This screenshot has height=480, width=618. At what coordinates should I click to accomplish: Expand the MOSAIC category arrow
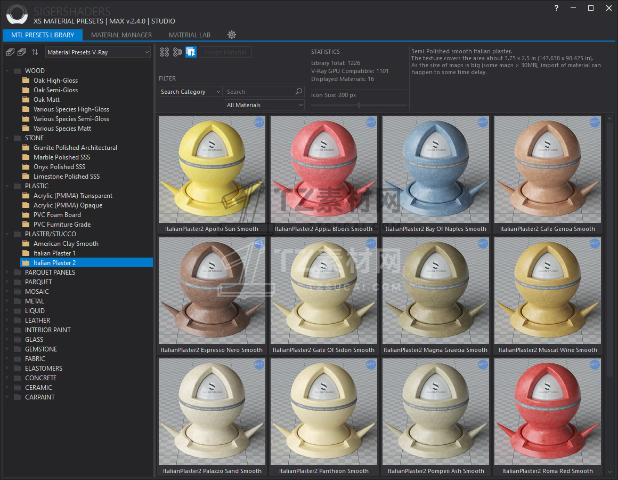tap(7, 292)
